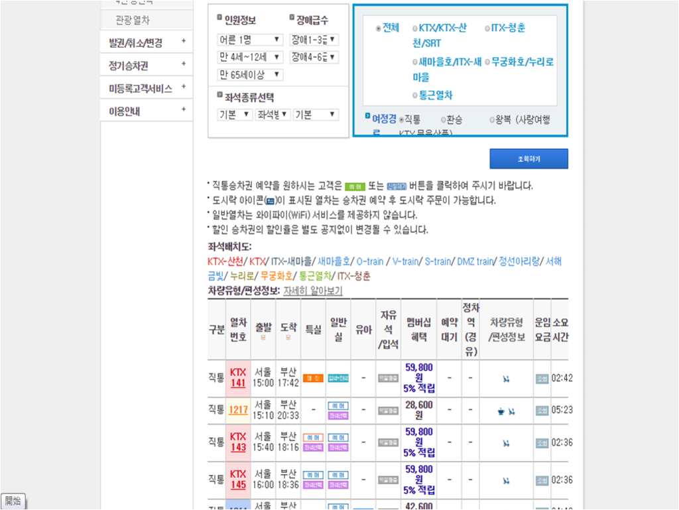Select the 전체 train type radio
This screenshot has width=679, height=510.
click(379, 29)
